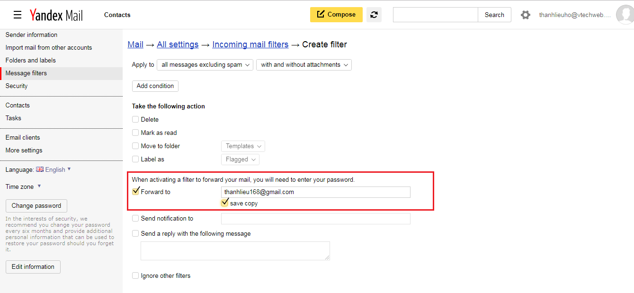This screenshot has height=293, width=634.
Task: Expand the Flagged label dropdown
Action: coord(240,160)
